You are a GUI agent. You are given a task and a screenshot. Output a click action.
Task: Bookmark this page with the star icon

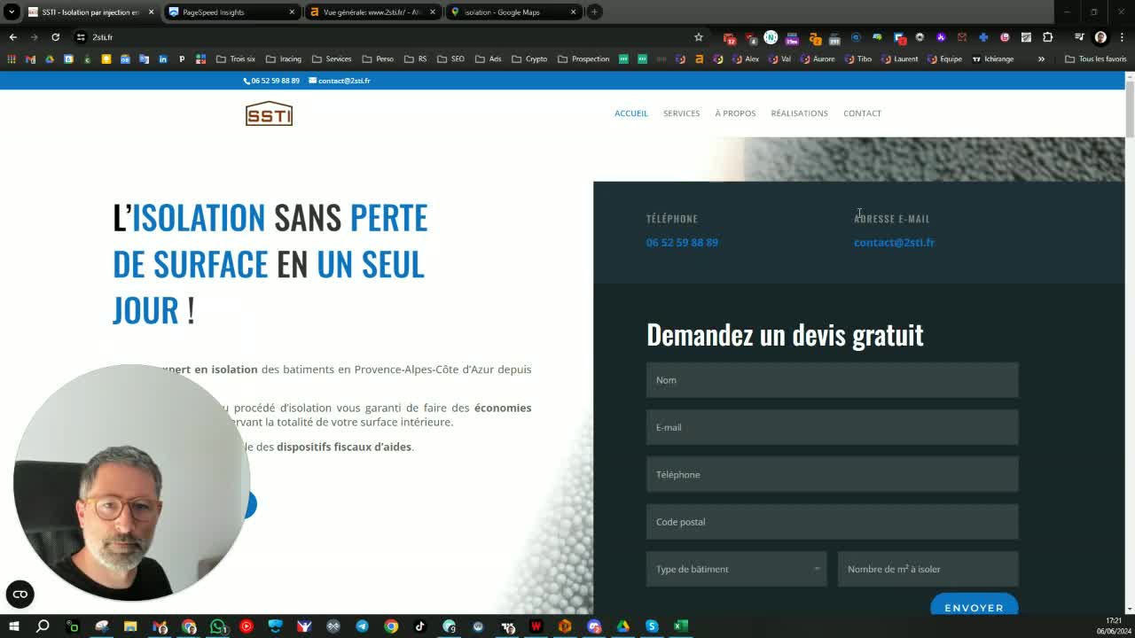tap(699, 37)
